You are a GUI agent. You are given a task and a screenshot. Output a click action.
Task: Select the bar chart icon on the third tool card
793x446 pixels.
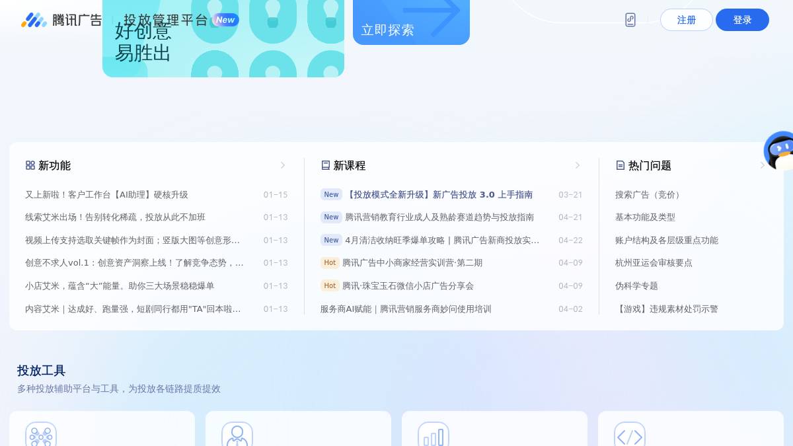(434, 436)
